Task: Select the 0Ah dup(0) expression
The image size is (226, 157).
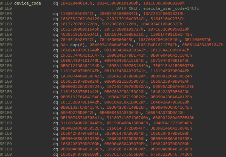Action: pyautogui.click(x=73, y=45)
